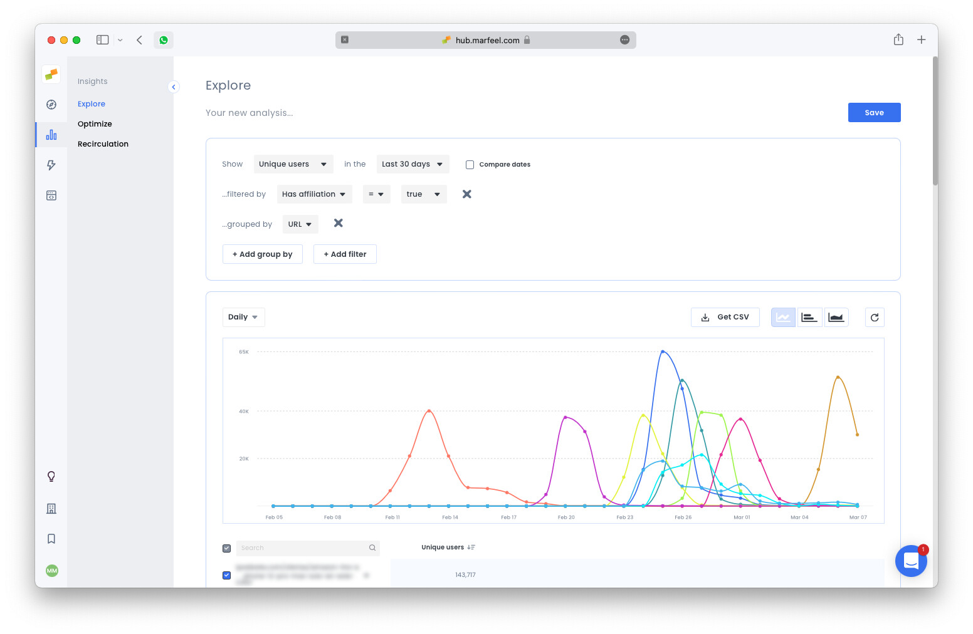Select the bar chart visualization icon
This screenshot has width=973, height=634.
tap(809, 317)
